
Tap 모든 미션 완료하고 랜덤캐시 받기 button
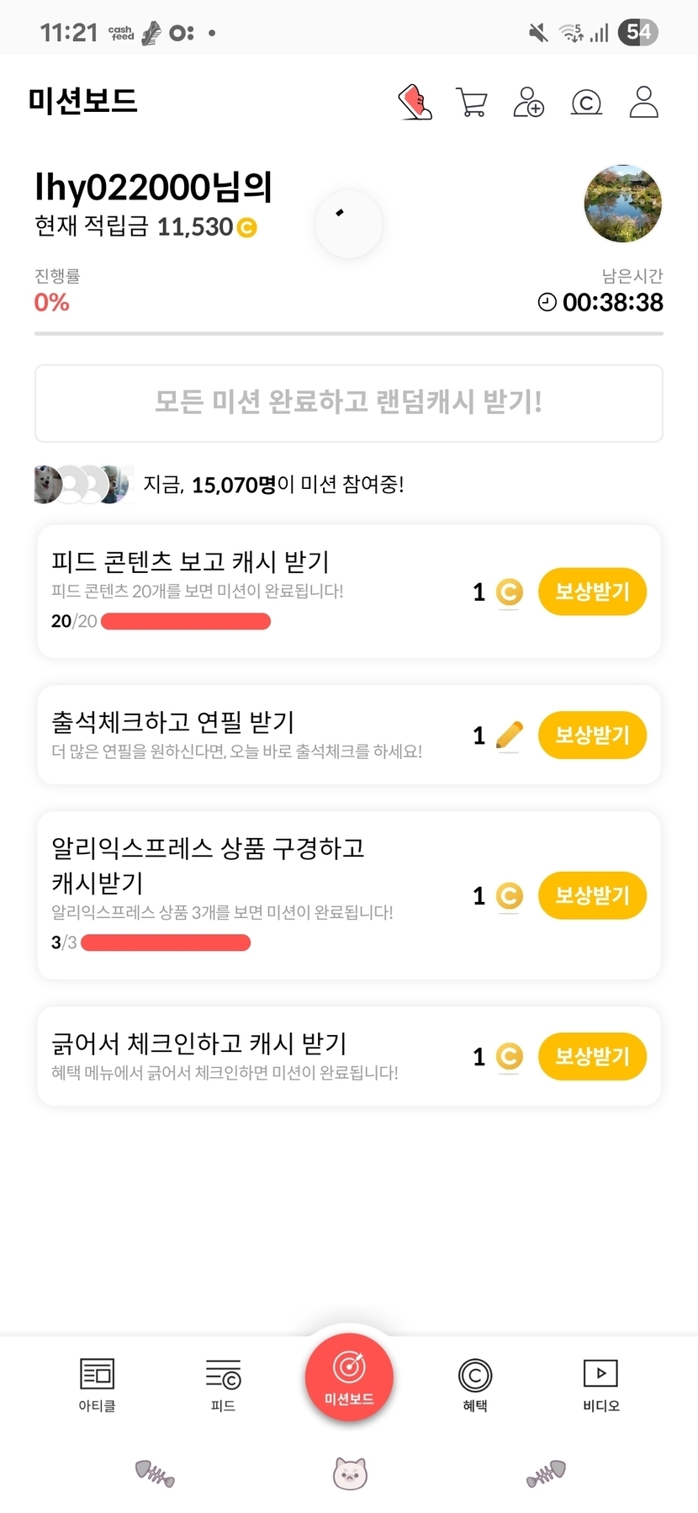tap(349, 403)
